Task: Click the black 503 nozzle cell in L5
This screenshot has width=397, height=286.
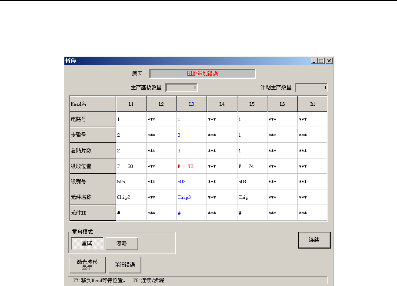Action: click(252, 182)
